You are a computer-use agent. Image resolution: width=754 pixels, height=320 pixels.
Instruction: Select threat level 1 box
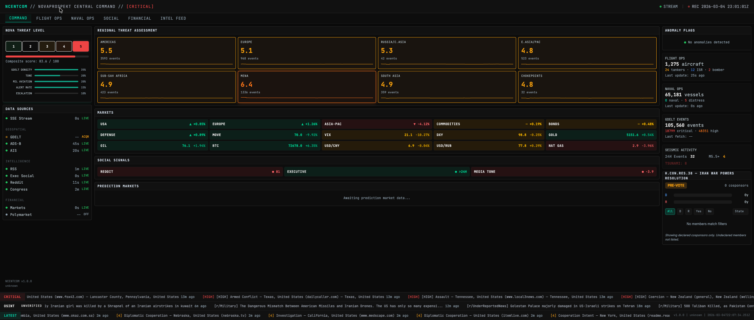point(13,46)
